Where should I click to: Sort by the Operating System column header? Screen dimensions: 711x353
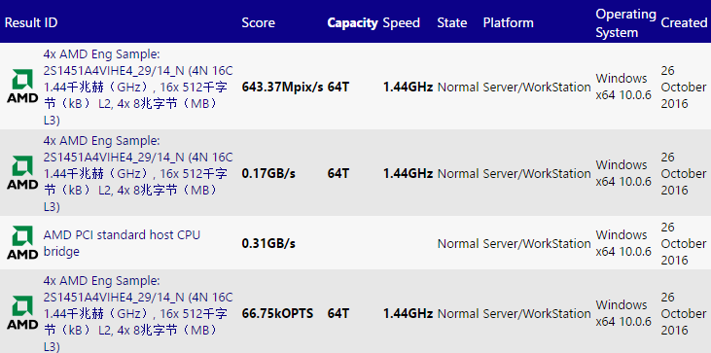(x=625, y=23)
